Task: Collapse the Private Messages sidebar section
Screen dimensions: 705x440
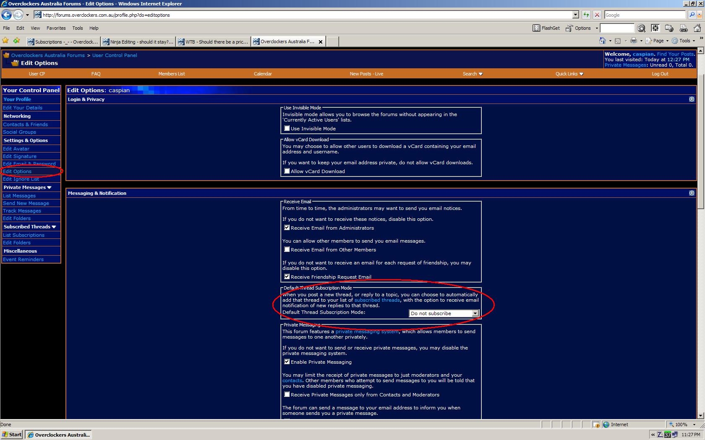Action: (x=49, y=187)
